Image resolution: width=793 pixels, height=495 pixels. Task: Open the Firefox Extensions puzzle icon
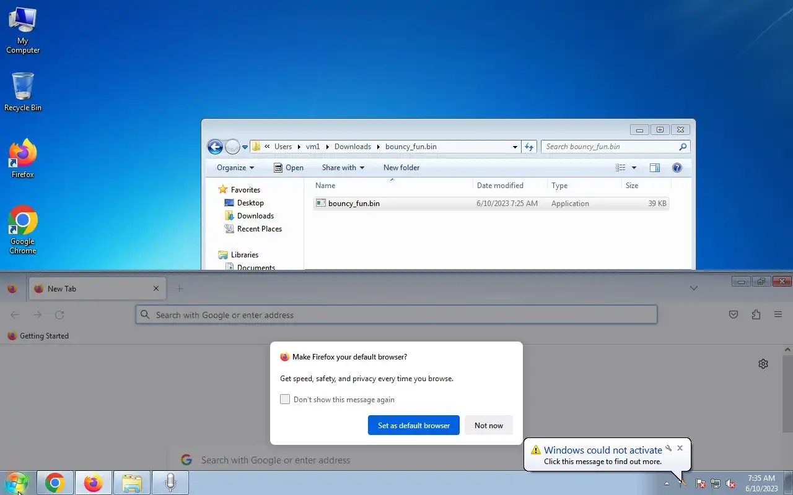tap(756, 315)
